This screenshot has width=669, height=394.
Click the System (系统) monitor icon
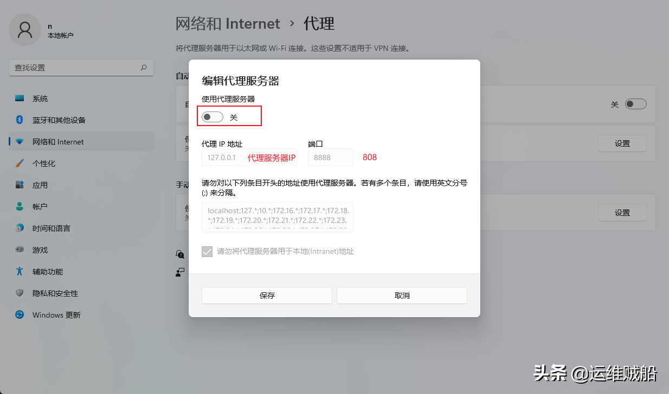(20, 98)
